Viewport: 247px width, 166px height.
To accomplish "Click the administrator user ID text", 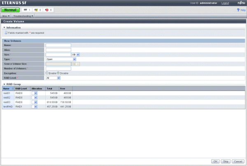I will tap(208, 3).
